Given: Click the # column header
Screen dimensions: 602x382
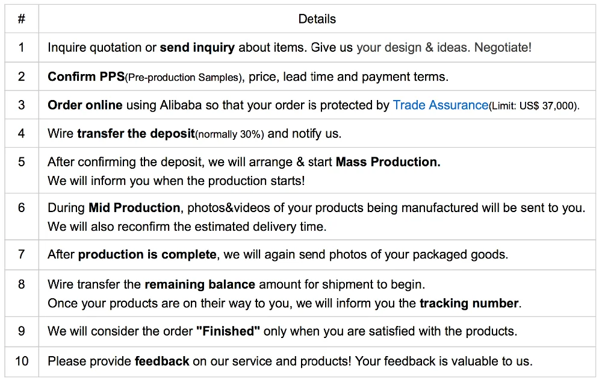Looking at the screenshot, I should pos(22,19).
